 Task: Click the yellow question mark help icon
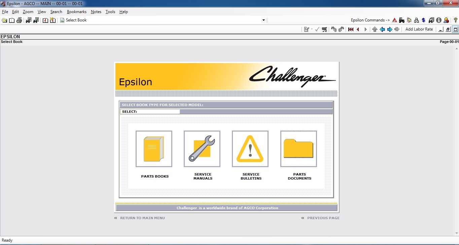[456, 20]
